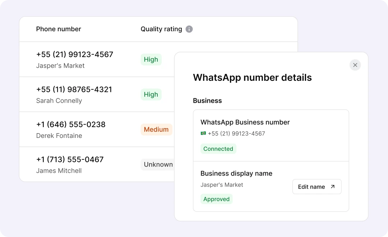Click the Edit name button
The image size is (388, 237).
pyautogui.click(x=317, y=187)
